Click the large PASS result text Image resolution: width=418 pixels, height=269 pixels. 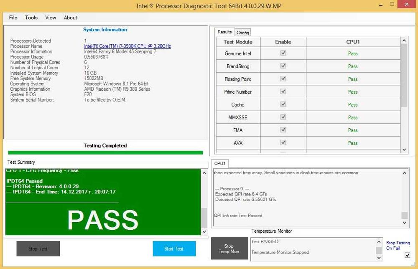[x=103, y=220]
